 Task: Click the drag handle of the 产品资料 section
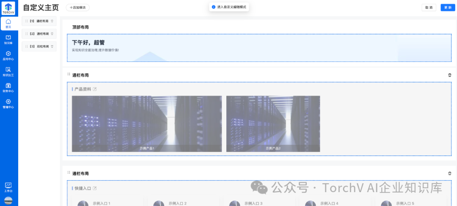pyautogui.click(x=69, y=74)
